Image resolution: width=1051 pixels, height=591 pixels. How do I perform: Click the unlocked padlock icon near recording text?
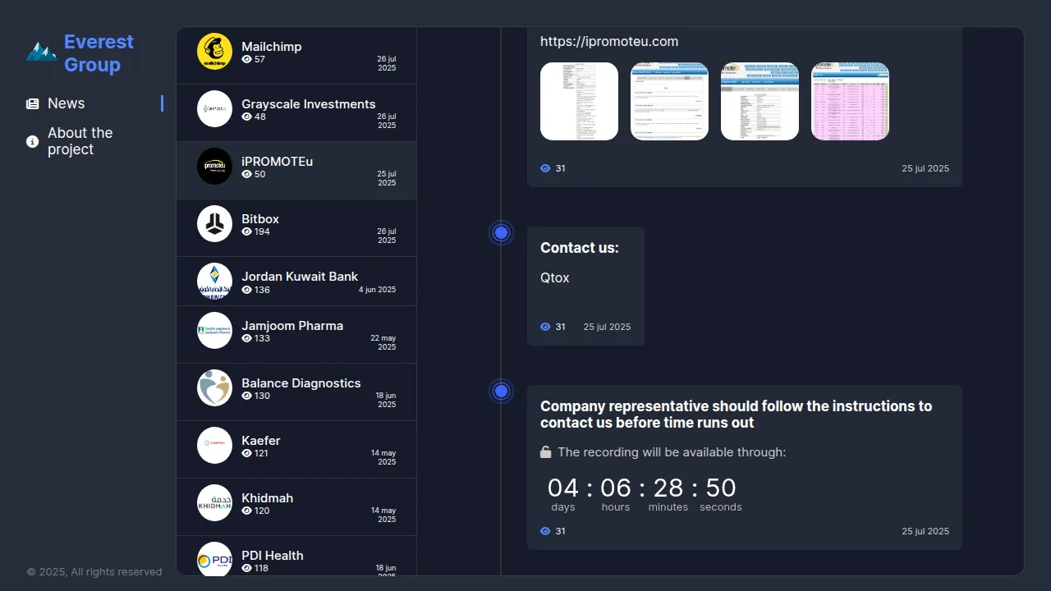coord(545,452)
